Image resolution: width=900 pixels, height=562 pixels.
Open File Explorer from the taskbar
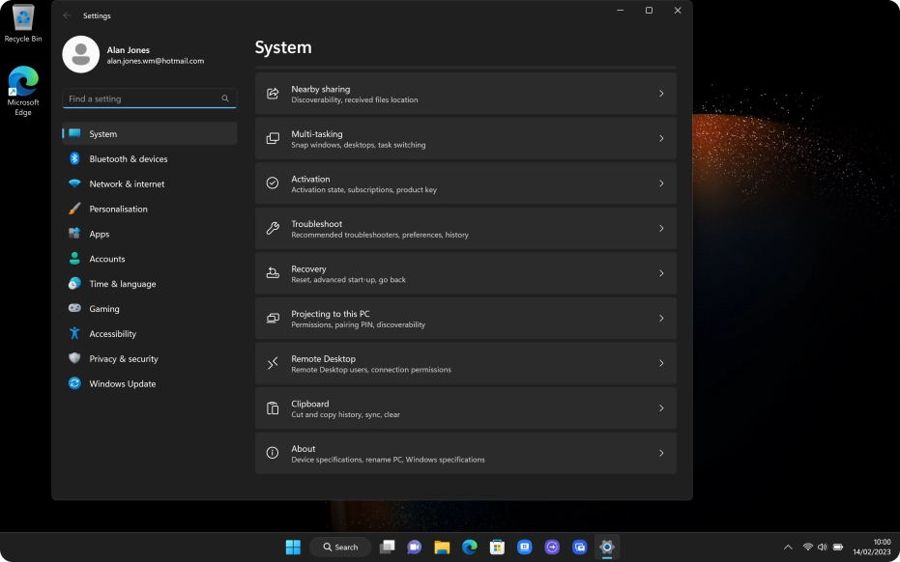[x=442, y=547]
